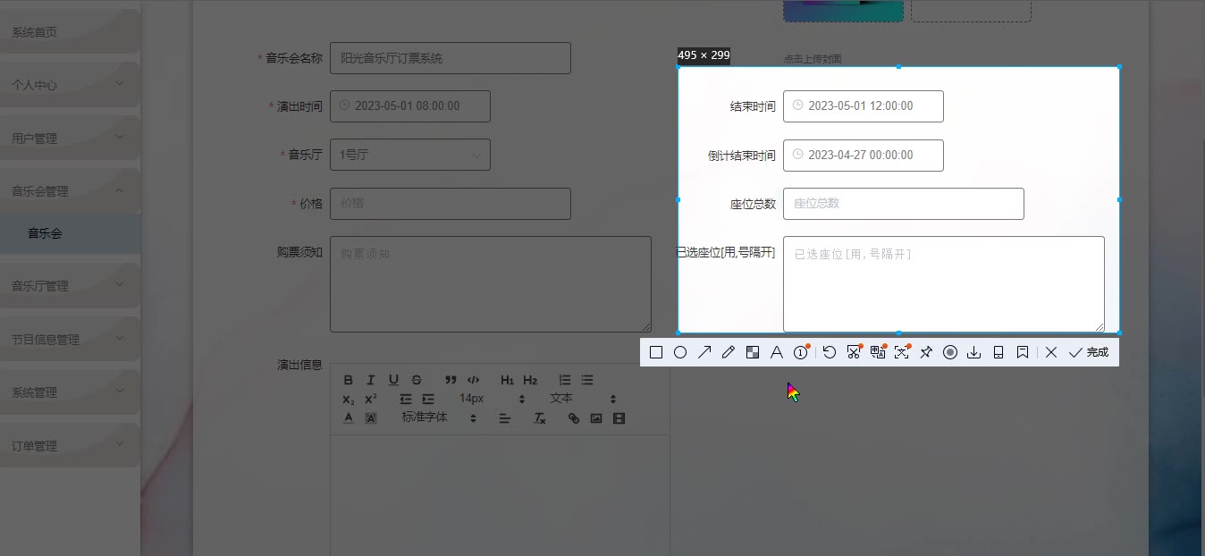Toggle underline in the rich text editor

[x=393, y=380]
